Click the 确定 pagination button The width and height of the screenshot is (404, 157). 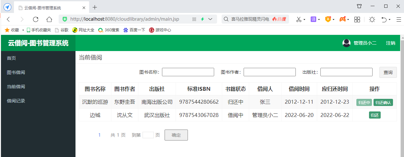click(176, 135)
